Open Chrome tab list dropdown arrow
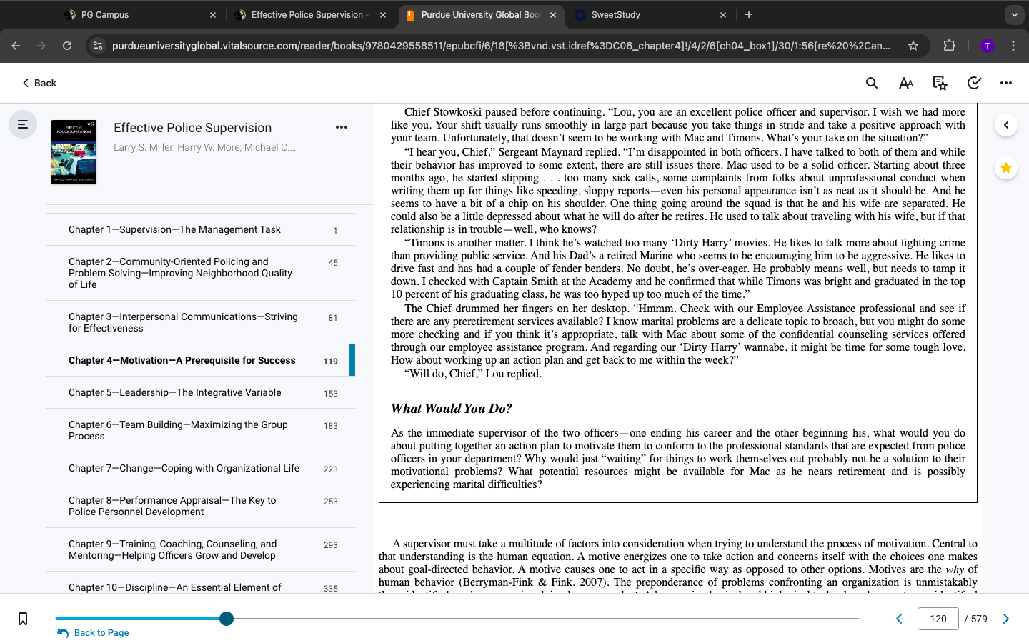The width and height of the screenshot is (1029, 643). pos(1014,14)
